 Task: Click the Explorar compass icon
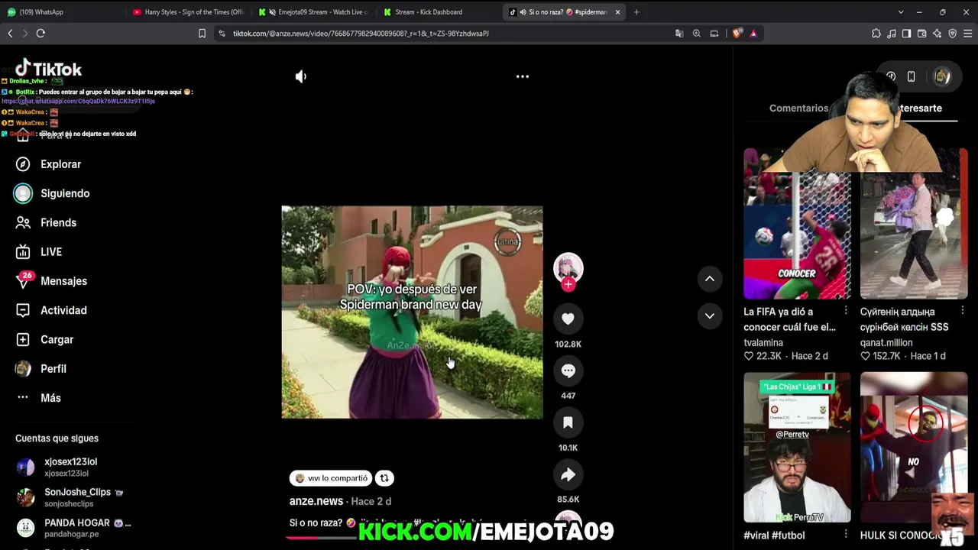click(x=23, y=164)
